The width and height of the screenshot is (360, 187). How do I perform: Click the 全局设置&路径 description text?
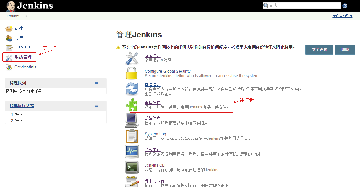(x=158, y=60)
